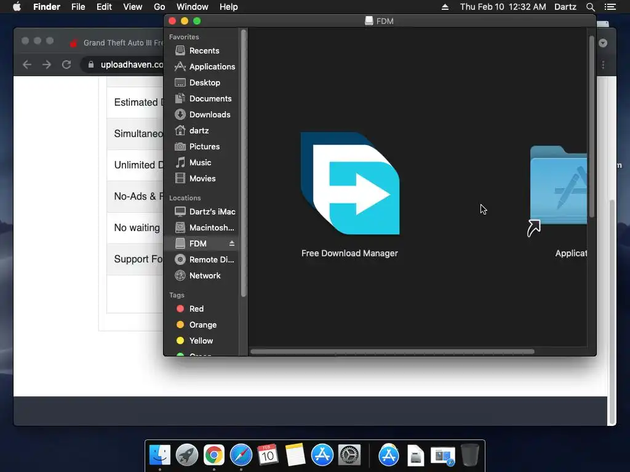Select Dartz's iMac location
Viewport: 630px width, 472px height.
(205, 211)
